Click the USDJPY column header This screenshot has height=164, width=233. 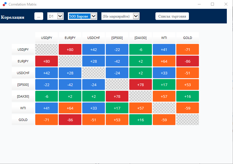46,38
